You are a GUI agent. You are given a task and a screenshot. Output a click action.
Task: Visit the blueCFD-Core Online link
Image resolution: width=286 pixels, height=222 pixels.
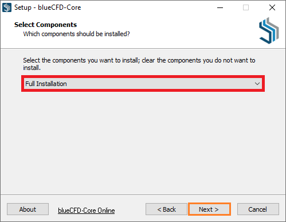pos(87,211)
